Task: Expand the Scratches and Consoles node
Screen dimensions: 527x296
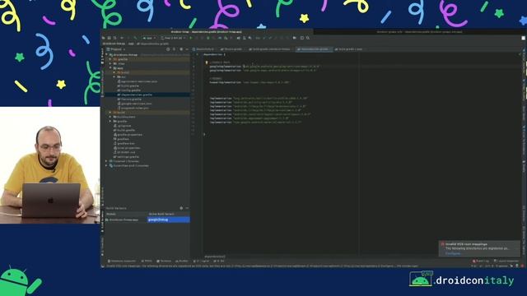Action: [x=107, y=165]
